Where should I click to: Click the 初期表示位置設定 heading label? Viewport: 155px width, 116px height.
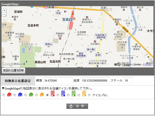click(x=18, y=81)
